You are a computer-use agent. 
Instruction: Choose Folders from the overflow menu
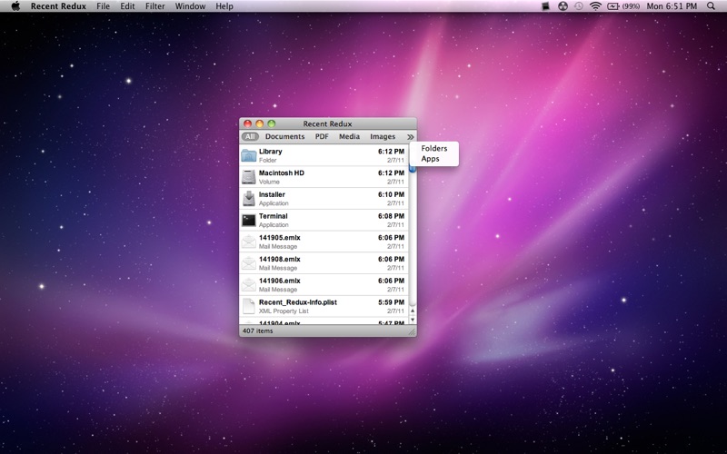[434, 148]
